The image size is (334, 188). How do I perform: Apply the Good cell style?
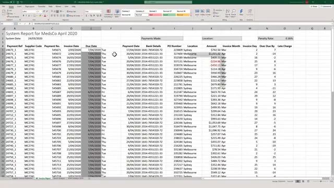click(x=169, y=15)
